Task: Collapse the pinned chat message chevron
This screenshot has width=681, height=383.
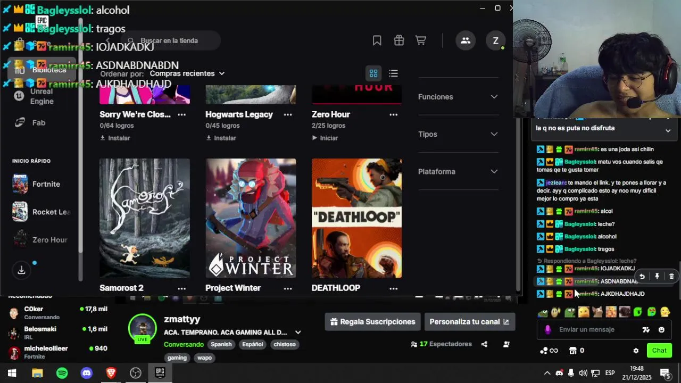Action: 668,130
